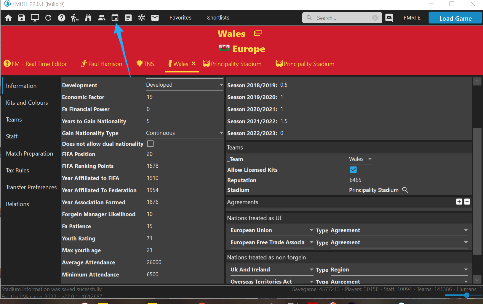Open the people staff icon
The width and height of the screenshot is (483, 304).
[102, 18]
